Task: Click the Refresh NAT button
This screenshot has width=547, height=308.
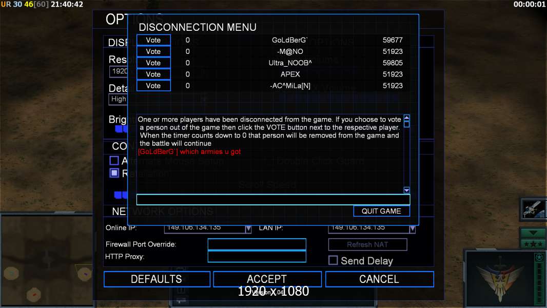Action: point(367,244)
